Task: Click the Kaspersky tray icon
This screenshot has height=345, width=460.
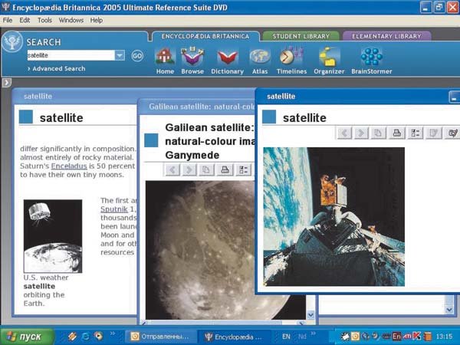Action: click(416, 337)
